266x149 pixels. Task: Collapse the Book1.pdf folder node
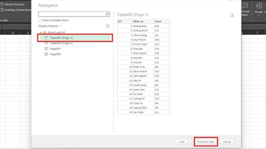pos(41,32)
